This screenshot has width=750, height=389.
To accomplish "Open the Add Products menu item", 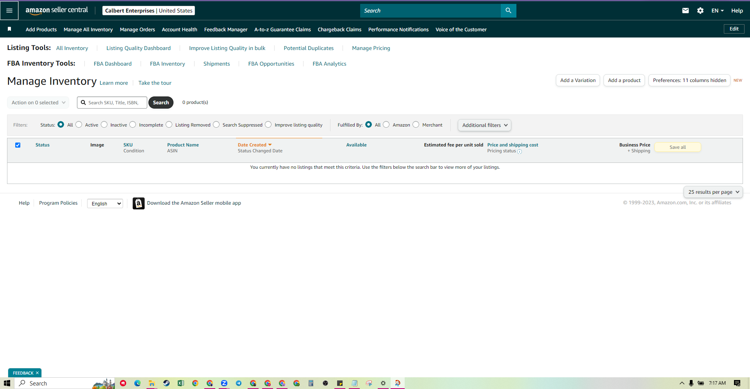I will point(41,29).
